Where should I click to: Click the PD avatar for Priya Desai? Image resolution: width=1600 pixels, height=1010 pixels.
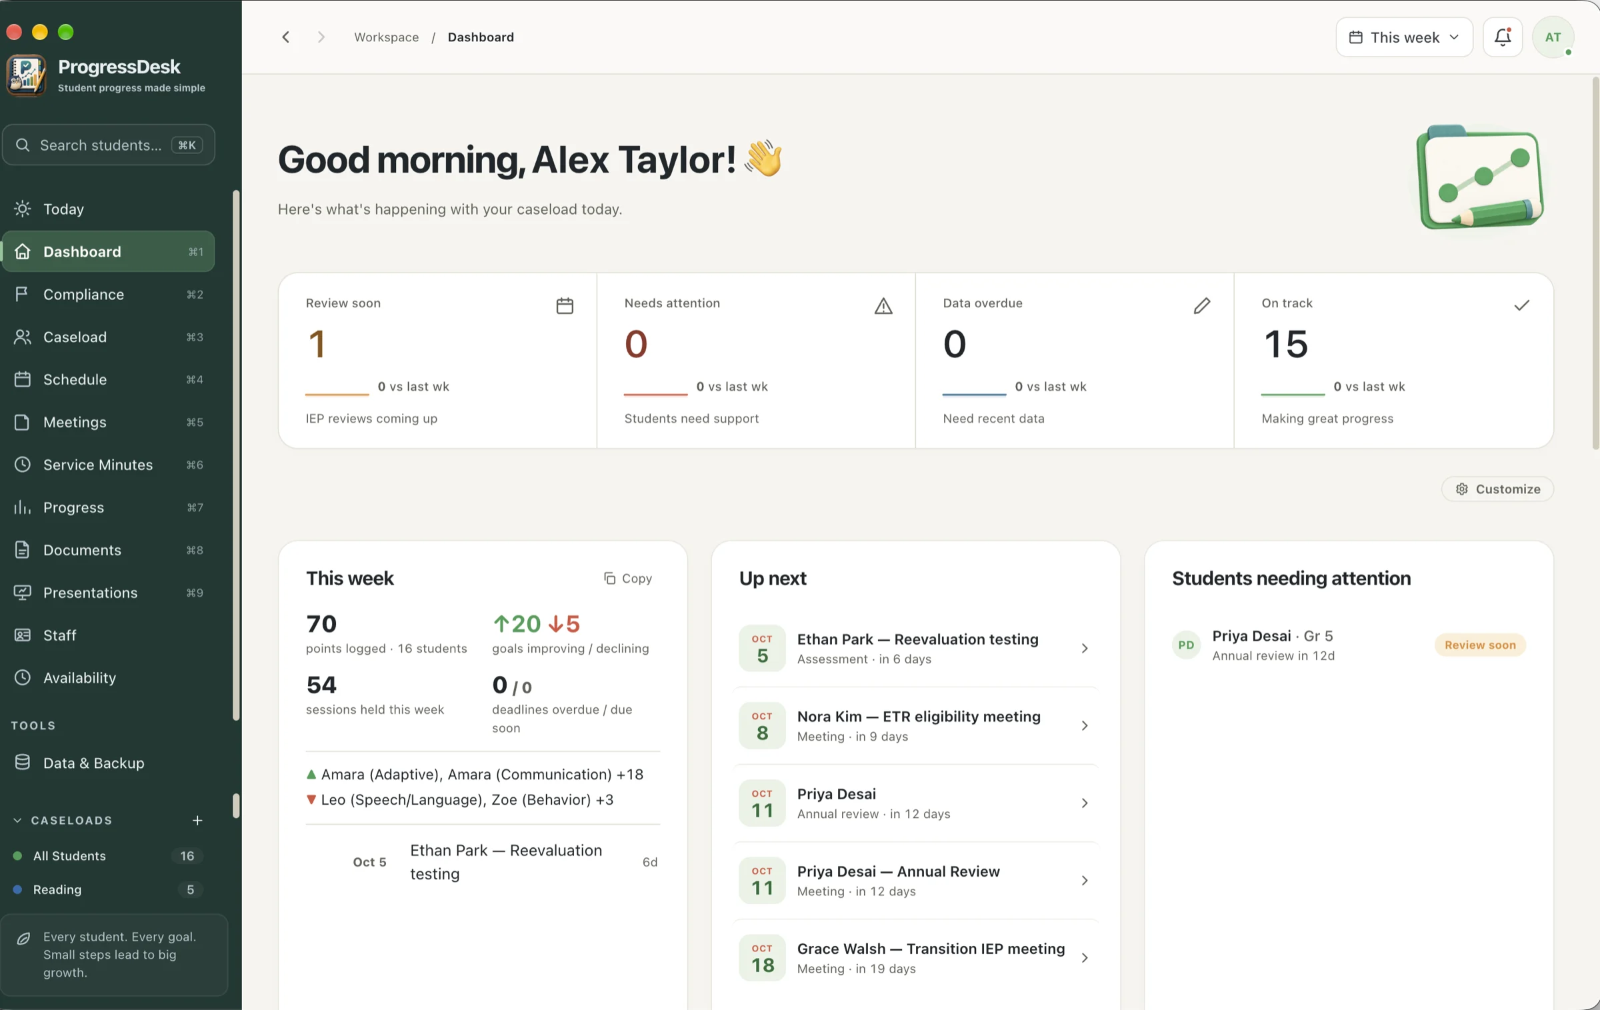click(1186, 645)
